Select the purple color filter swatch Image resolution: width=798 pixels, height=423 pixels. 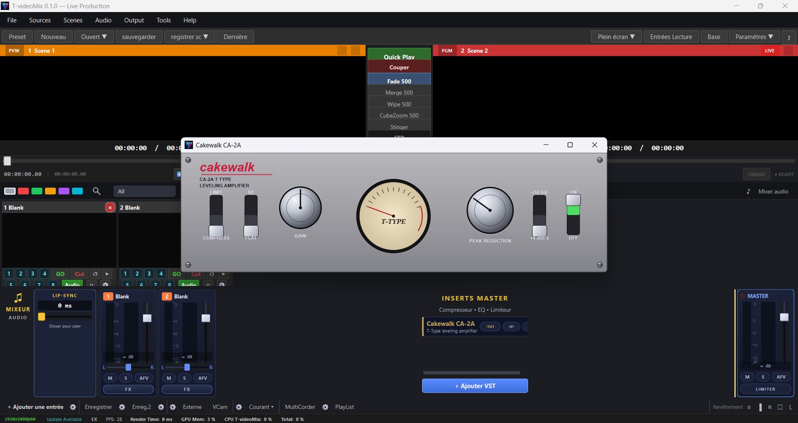64,191
